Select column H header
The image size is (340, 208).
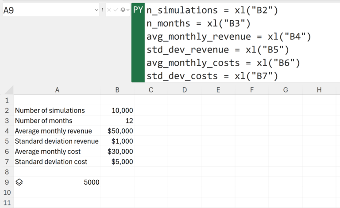[319, 90]
